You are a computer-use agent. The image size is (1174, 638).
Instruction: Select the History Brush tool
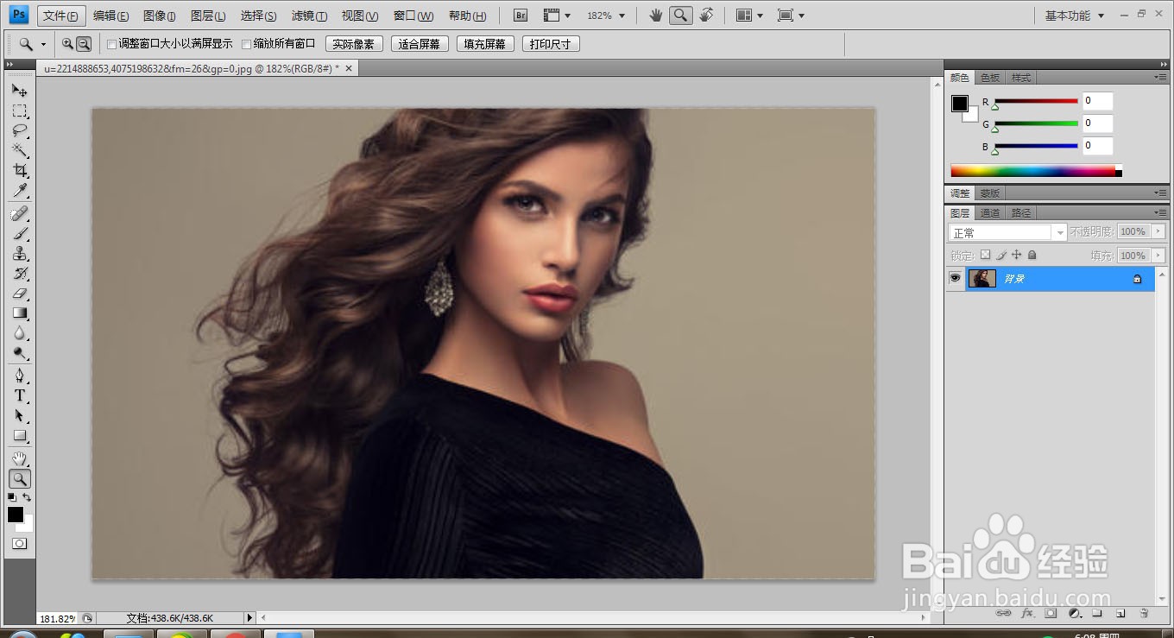[x=19, y=274]
